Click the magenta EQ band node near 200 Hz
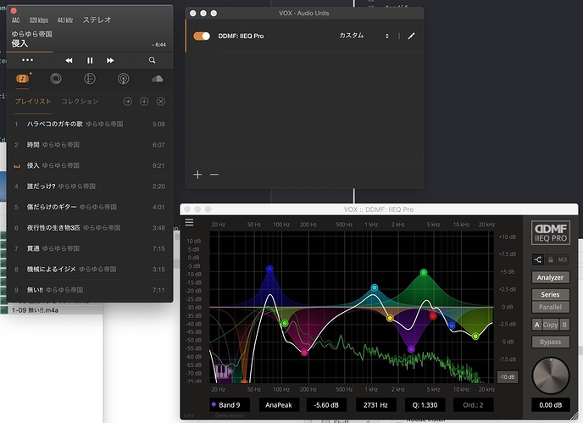 pos(304,352)
